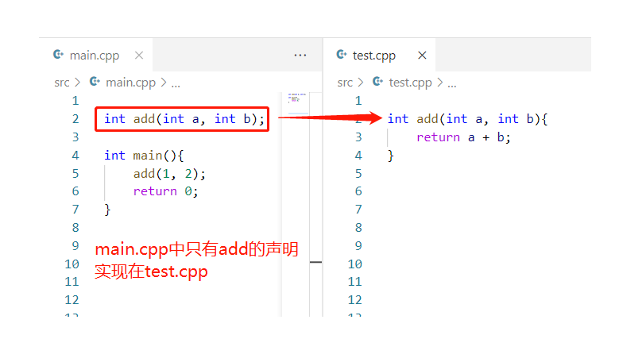Image resolution: width=619 pixels, height=362 pixels.
Task: Click line number 10 in test.cpp
Action: [355, 264]
